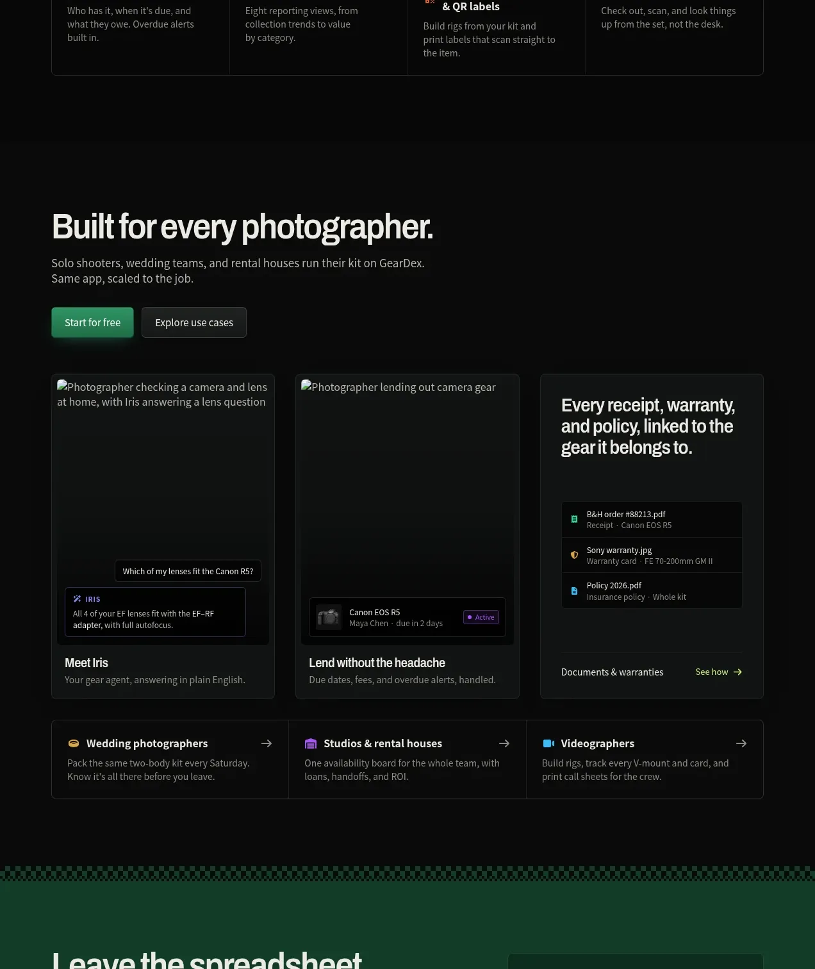Click the 'Due dates, fees, and overdue alerts' subtitle
Screen dimensions: 815x969
pyautogui.click(x=402, y=679)
